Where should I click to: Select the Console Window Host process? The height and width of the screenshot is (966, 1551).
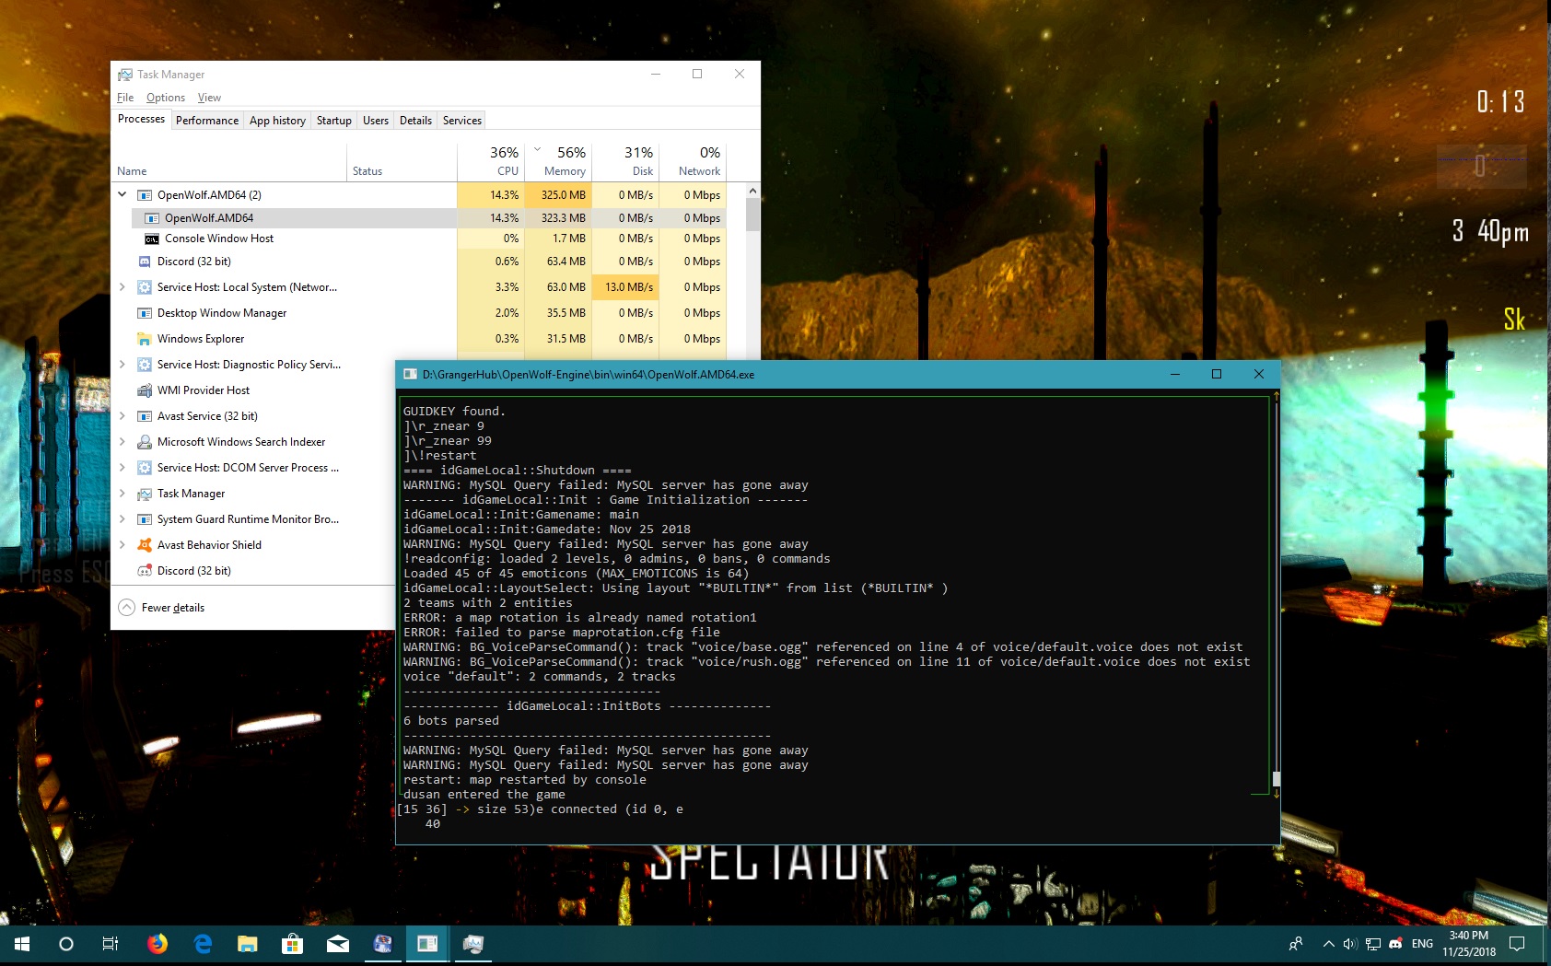219,239
